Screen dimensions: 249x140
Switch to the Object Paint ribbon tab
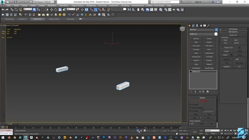coord(54,19)
